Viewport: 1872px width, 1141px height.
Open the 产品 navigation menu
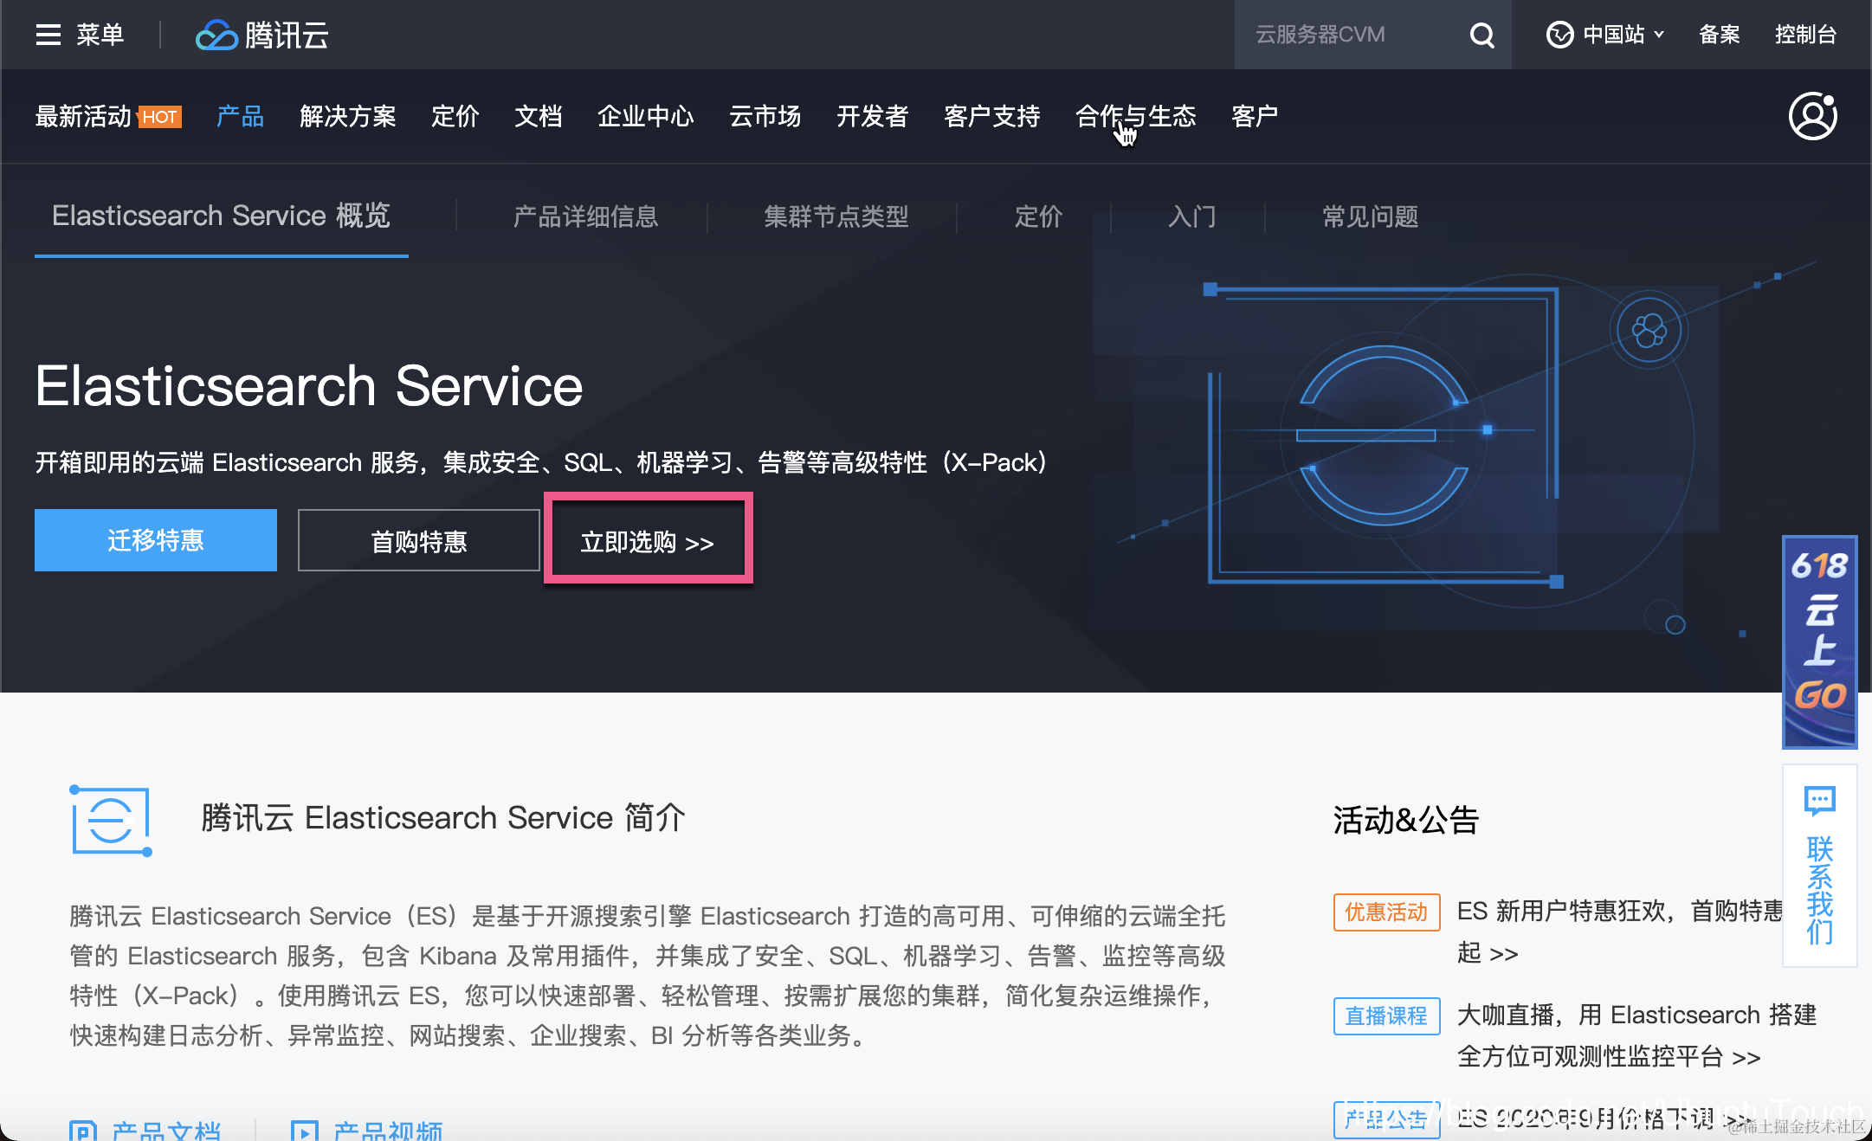pyautogui.click(x=240, y=116)
